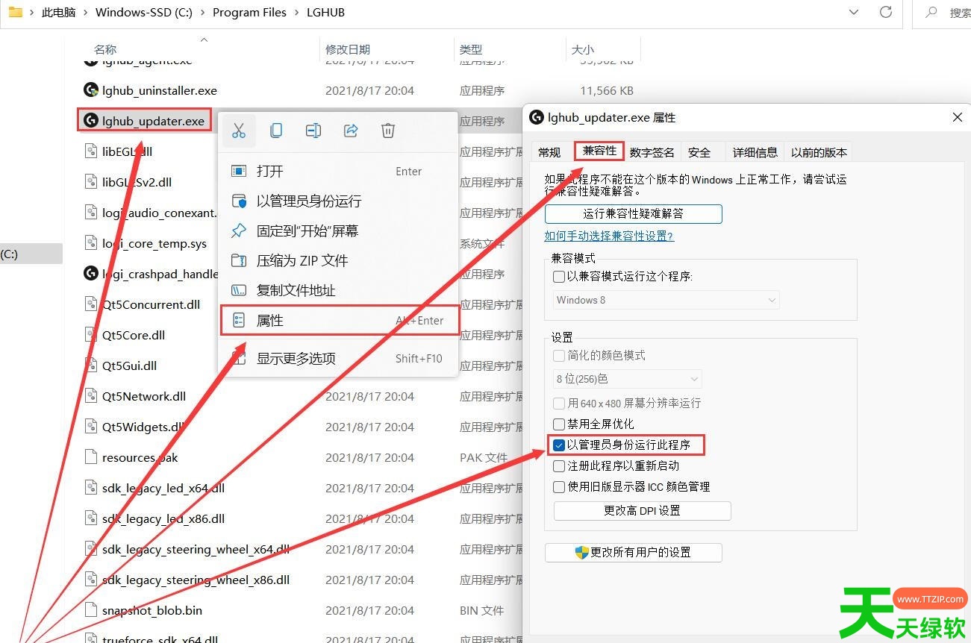Click the lghub_updater.exe file icon
Image resolution: width=971 pixels, height=643 pixels.
pyautogui.click(x=91, y=121)
